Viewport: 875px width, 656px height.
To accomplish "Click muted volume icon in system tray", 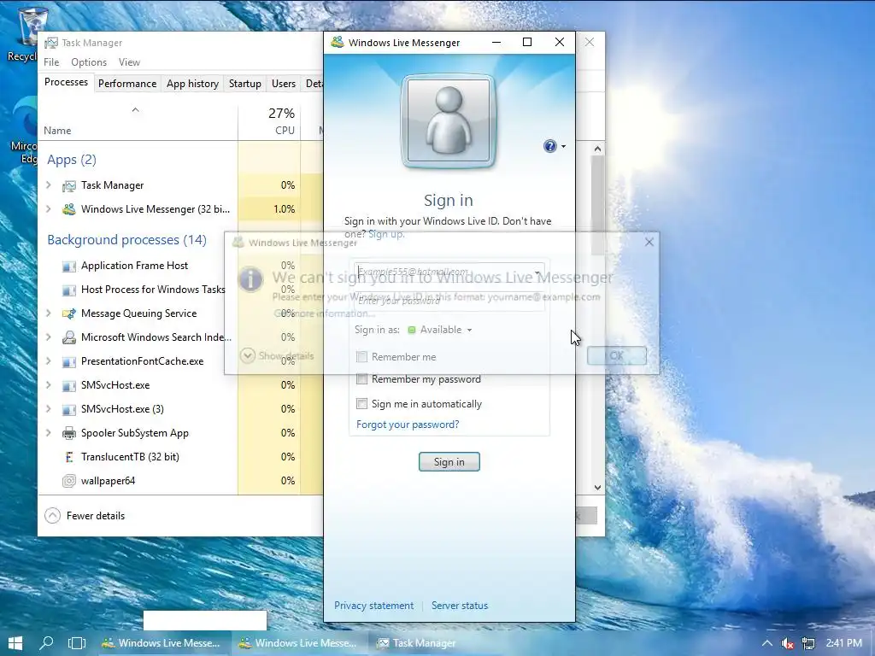I will pos(787,644).
